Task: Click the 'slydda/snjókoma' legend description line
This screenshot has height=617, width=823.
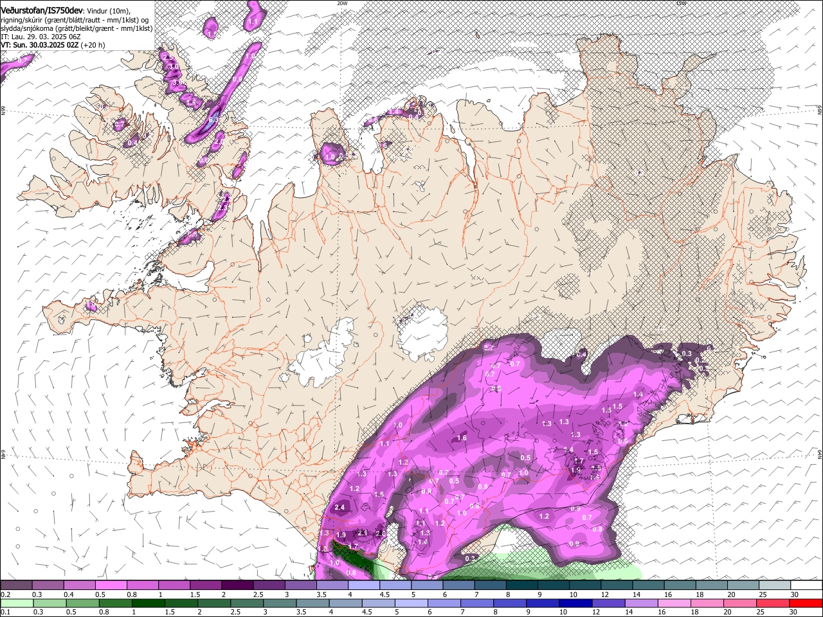Action: (77, 28)
